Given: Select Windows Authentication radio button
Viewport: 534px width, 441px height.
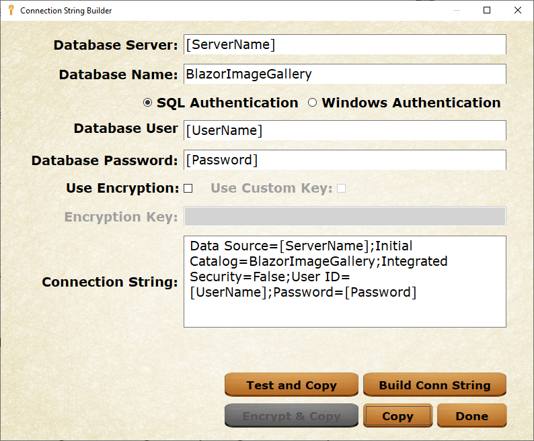Looking at the screenshot, I should pos(312,103).
